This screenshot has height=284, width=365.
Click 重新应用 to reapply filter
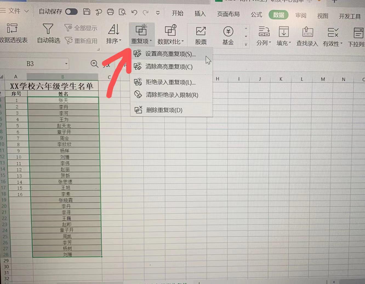81,40
